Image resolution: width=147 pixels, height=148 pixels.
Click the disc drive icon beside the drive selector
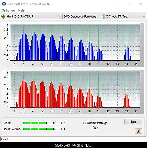(3, 16)
